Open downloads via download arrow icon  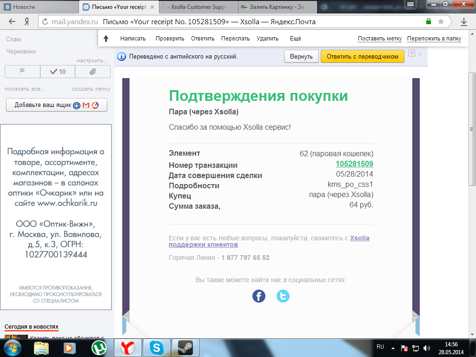[463, 21]
